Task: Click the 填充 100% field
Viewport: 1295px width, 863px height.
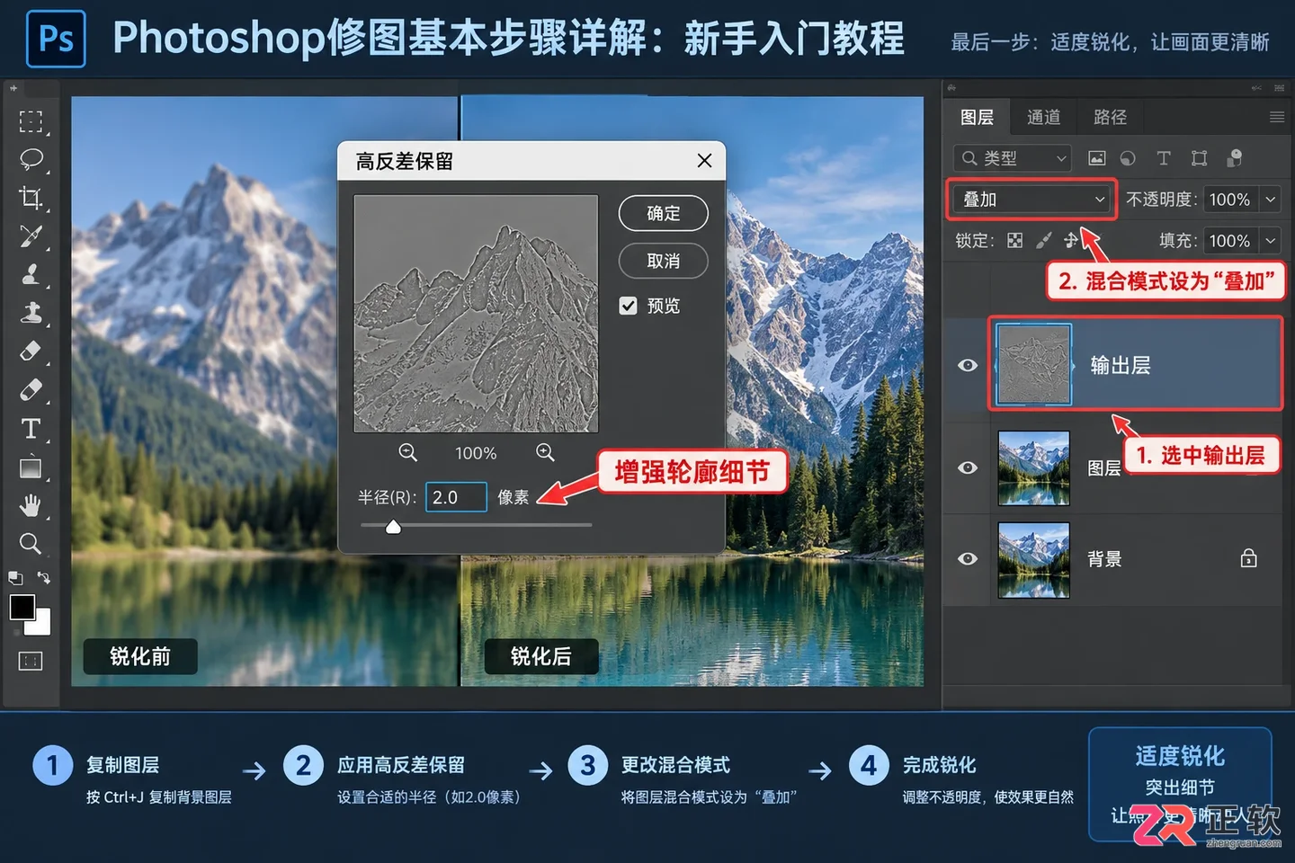Action: (1230, 240)
